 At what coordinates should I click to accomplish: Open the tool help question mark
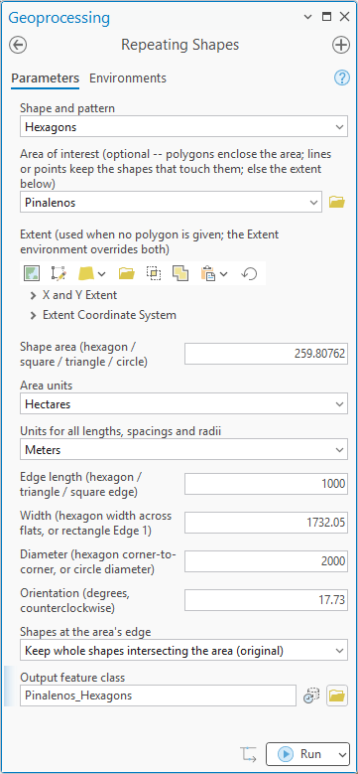[342, 77]
